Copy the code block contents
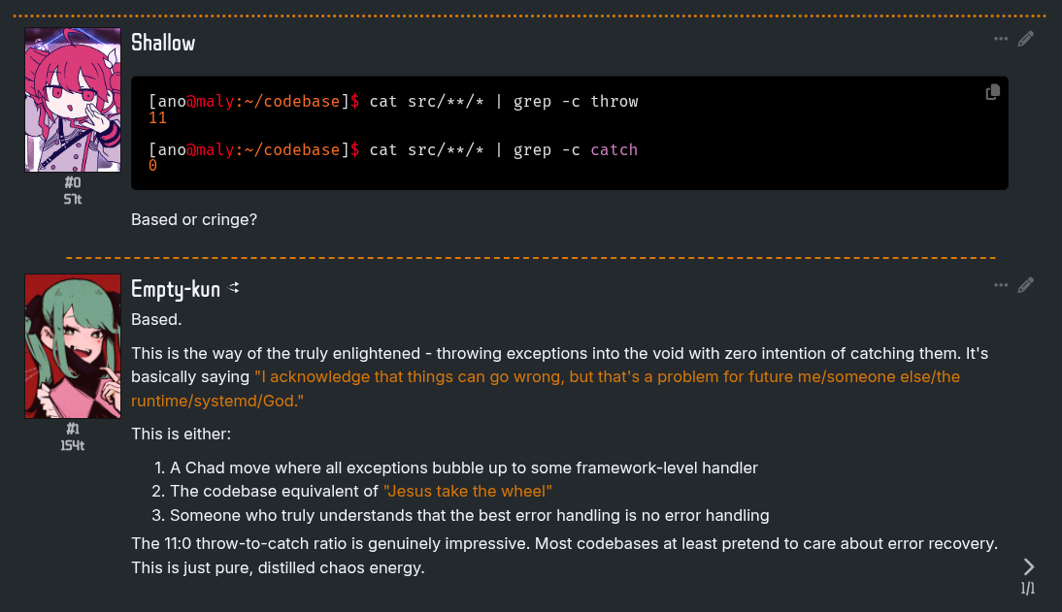The width and height of the screenshot is (1062, 612). coord(992,92)
